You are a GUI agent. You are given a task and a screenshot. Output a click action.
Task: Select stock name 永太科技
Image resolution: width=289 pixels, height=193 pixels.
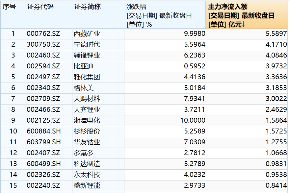pos(87,175)
